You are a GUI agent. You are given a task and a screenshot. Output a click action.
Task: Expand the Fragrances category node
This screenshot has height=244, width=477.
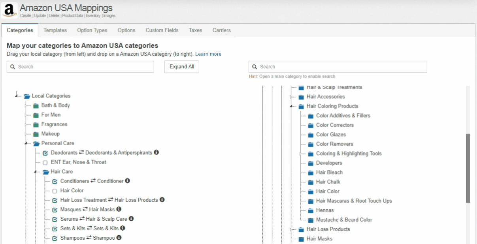pos(26,124)
